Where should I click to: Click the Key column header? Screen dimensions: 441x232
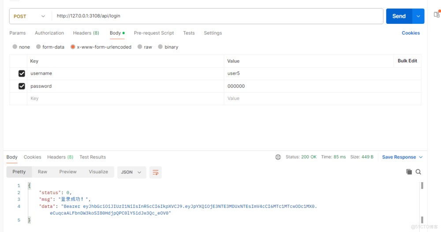[34, 61]
